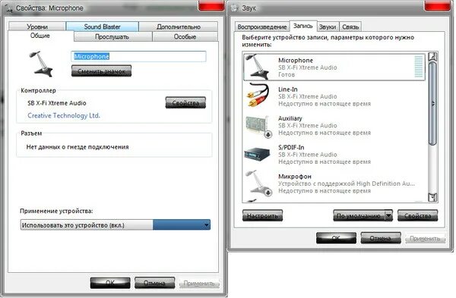Click Отмена in Sound window

(x=381, y=238)
